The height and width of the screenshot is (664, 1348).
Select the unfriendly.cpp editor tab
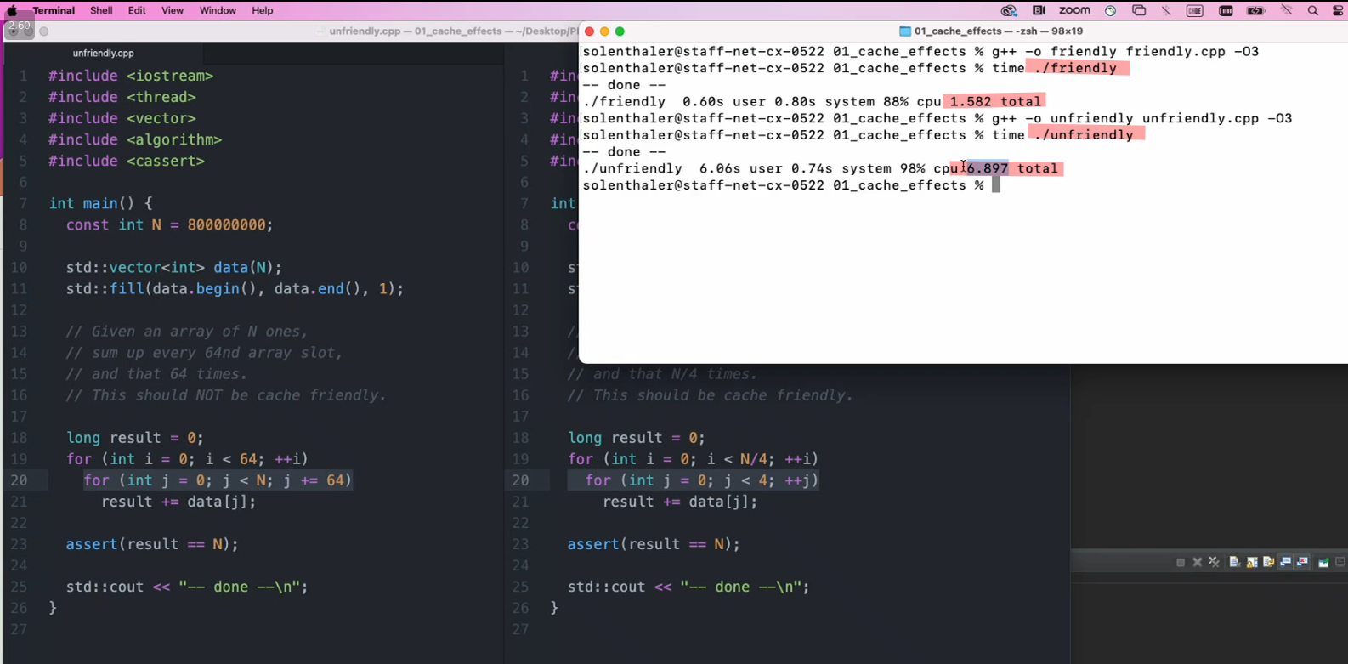tap(103, 53)
